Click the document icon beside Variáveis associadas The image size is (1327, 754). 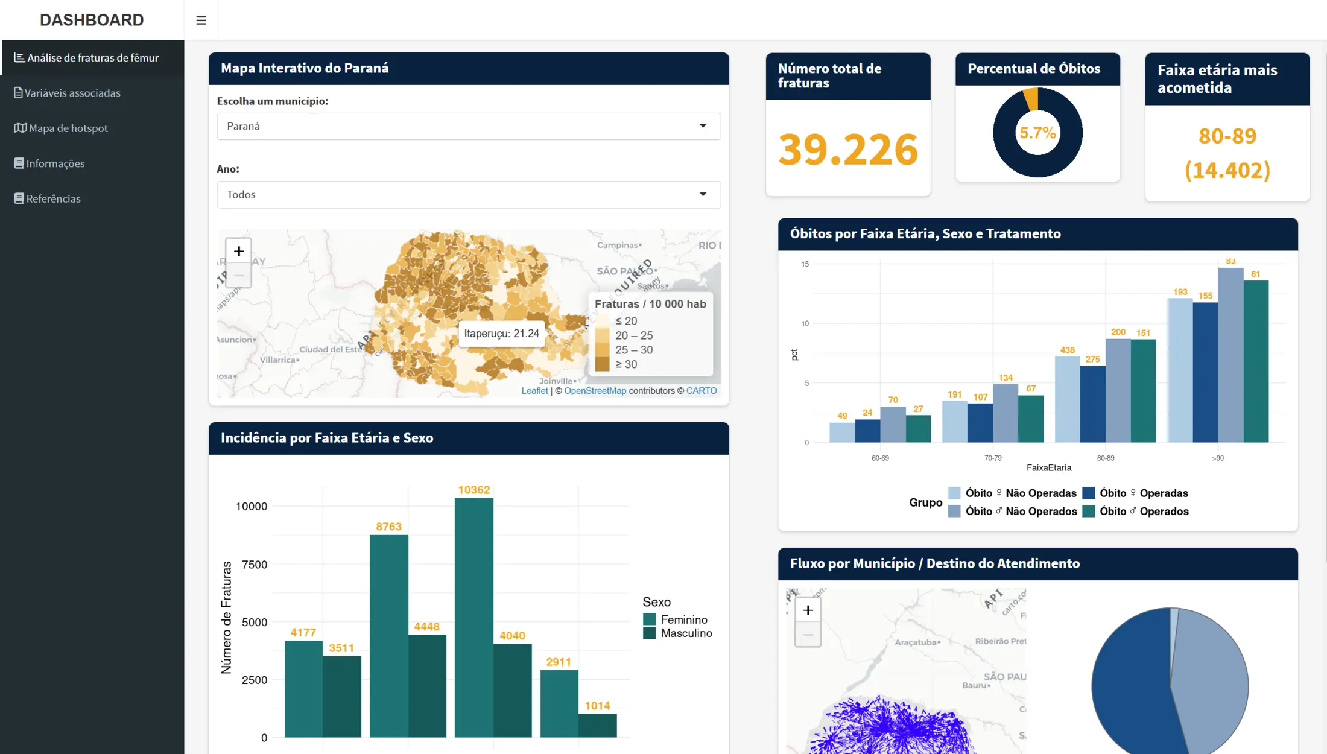(x=18, y=93)
